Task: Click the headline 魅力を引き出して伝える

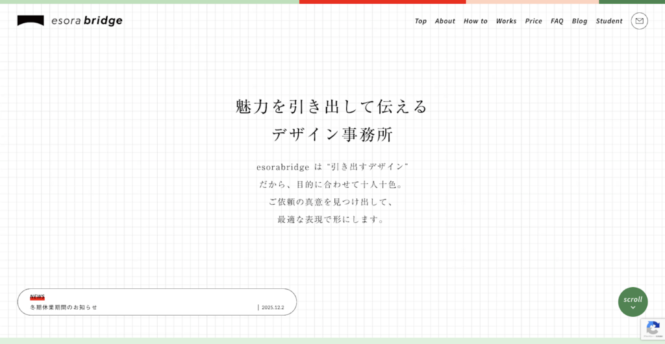Action: point(332,106)
